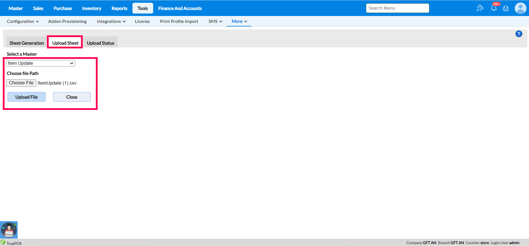Open the pin/shortcut icon in header
Image resolution: width=529 pixels, height=246 pixels.
(480, 8)
